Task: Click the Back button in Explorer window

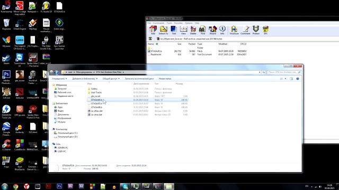Action: coord(52,72)
